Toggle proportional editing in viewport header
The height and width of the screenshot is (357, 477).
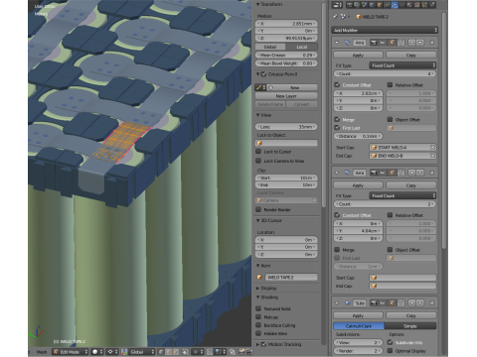pyautogui.click(x=198, y=352)
